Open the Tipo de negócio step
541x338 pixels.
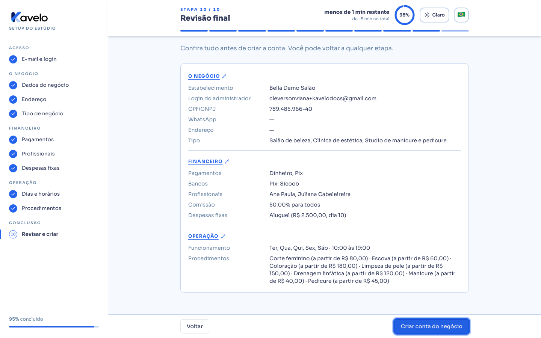tap(42, 114)
